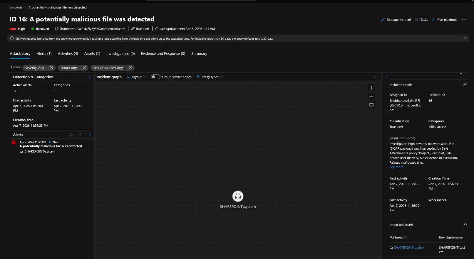This screenshot has width=474, height=259.
Task: Collapse the incident graph section chevron
Action: pyautogui.click(x=375, y=77)
